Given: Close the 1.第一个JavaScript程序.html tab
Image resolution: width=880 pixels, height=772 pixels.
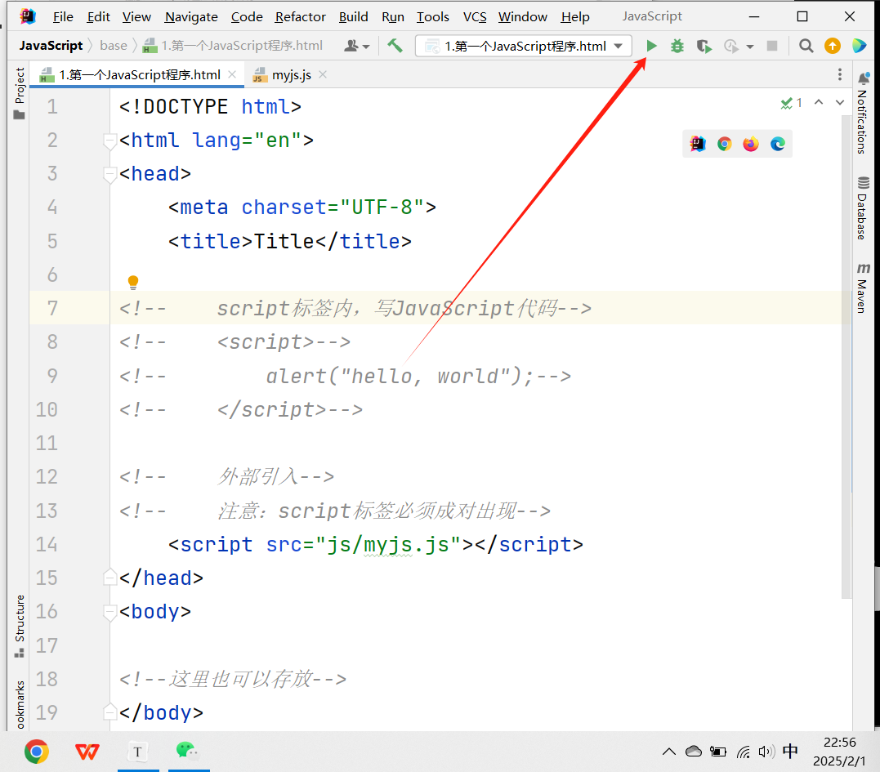Looking at the screenshot, I should tap(232, 74).
